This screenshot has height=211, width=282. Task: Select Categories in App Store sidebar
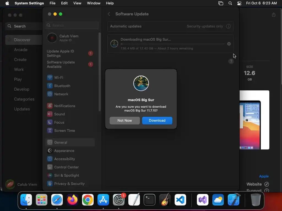point(24,99)
